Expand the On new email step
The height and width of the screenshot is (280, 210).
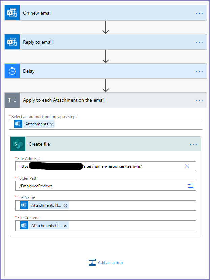(101, 13)
